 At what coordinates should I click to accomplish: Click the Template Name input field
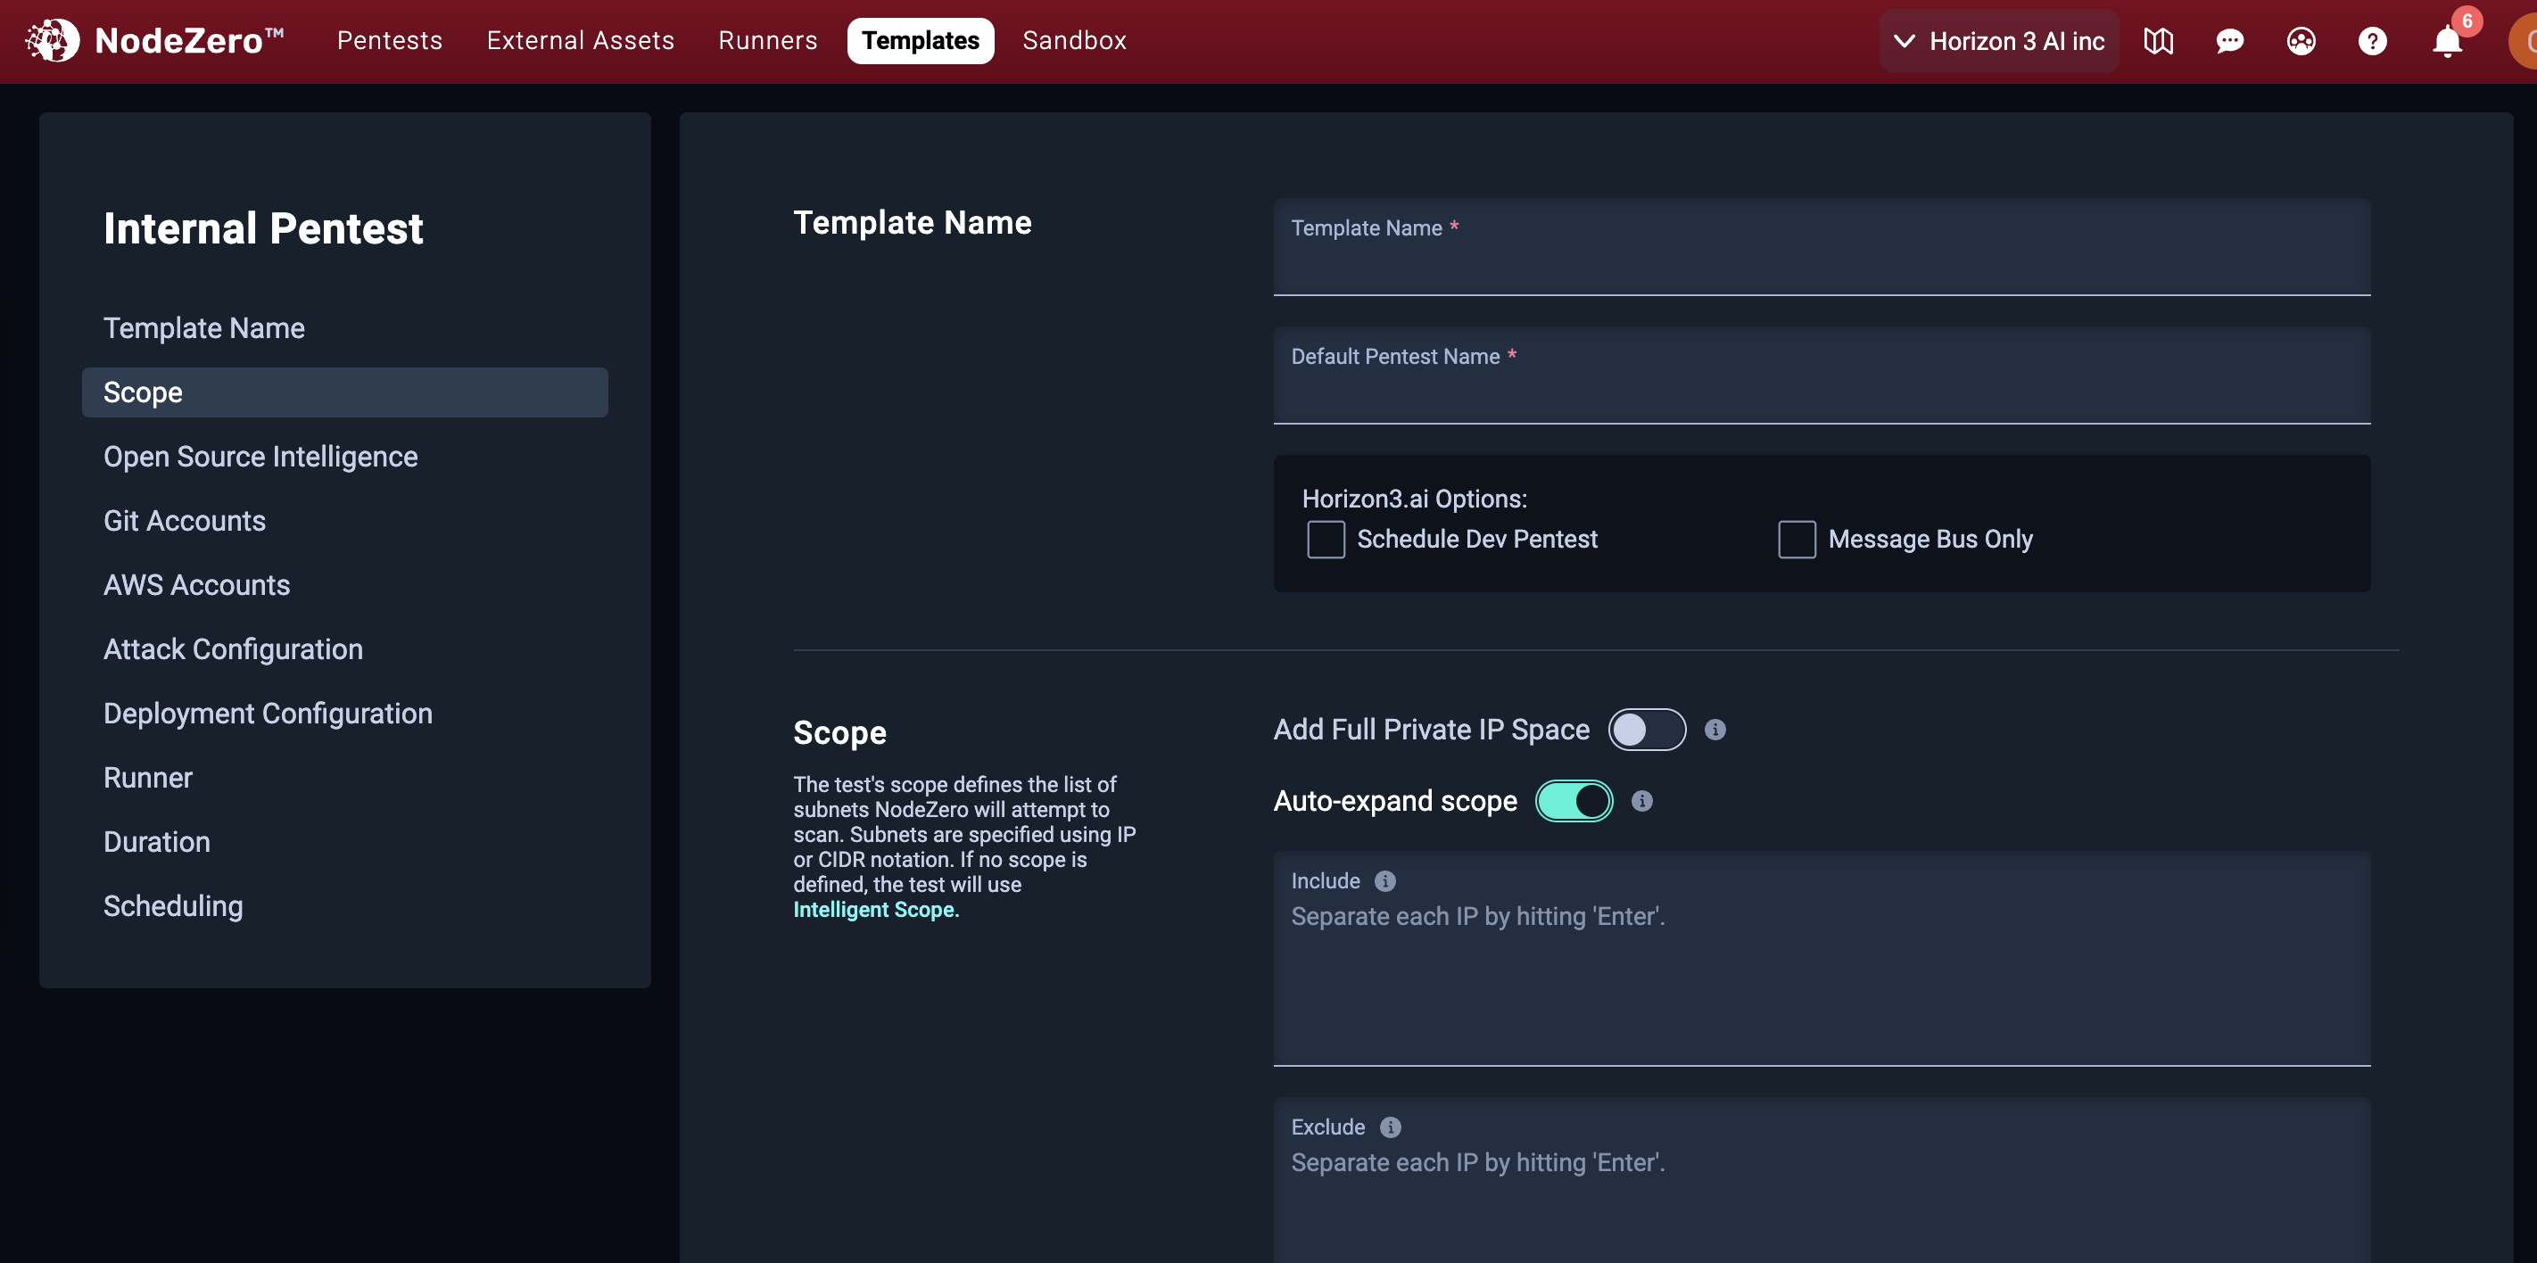click(x=1821, y=260)
